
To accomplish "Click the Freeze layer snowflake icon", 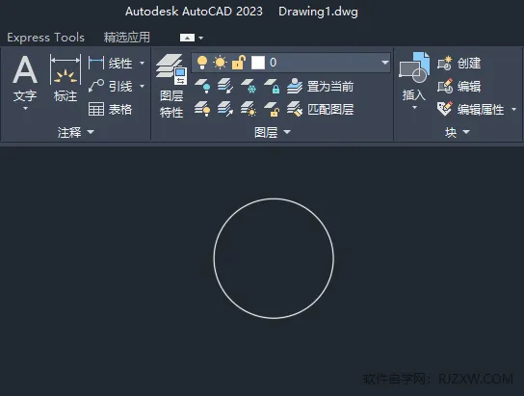I will tap(249, 86).
